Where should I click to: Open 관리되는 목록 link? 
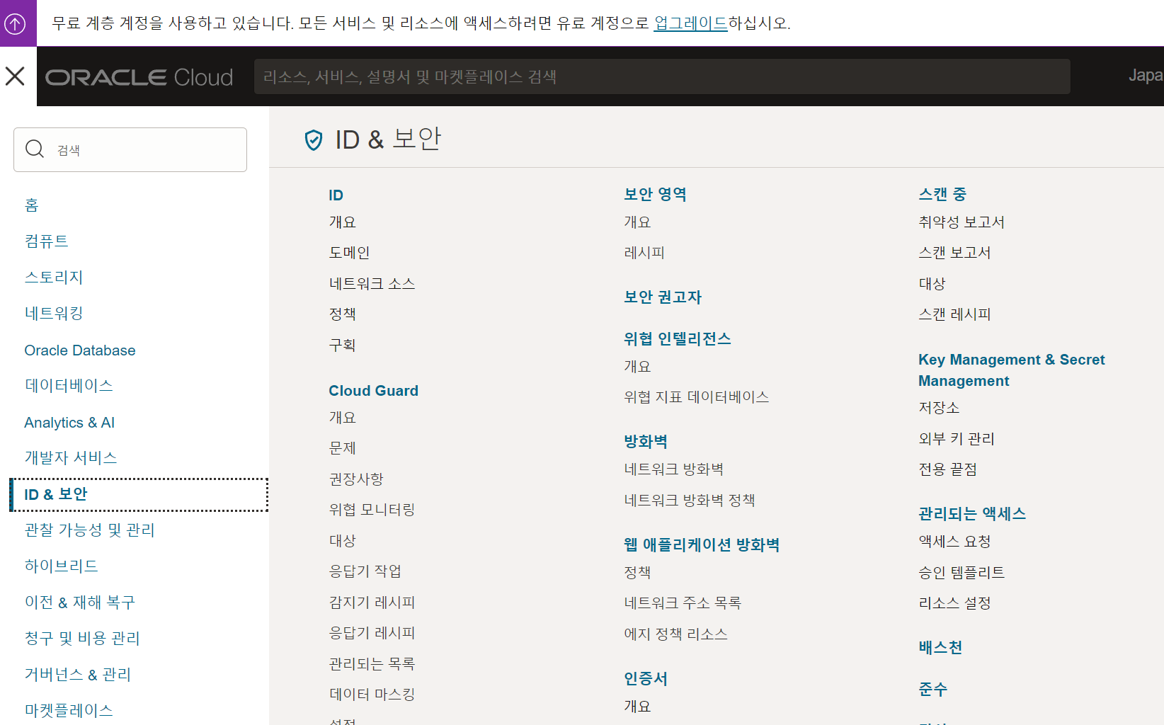coord(372,664)
